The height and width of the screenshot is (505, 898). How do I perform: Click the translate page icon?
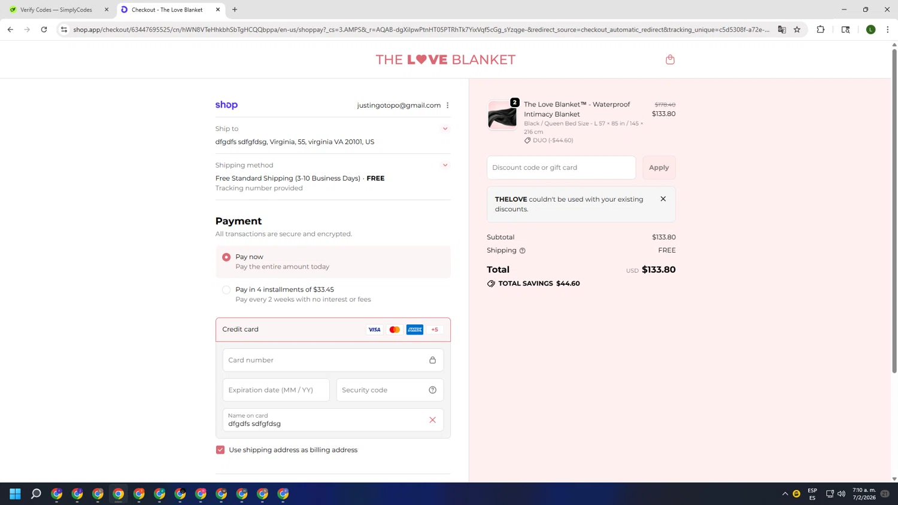[x=782, y=29]
